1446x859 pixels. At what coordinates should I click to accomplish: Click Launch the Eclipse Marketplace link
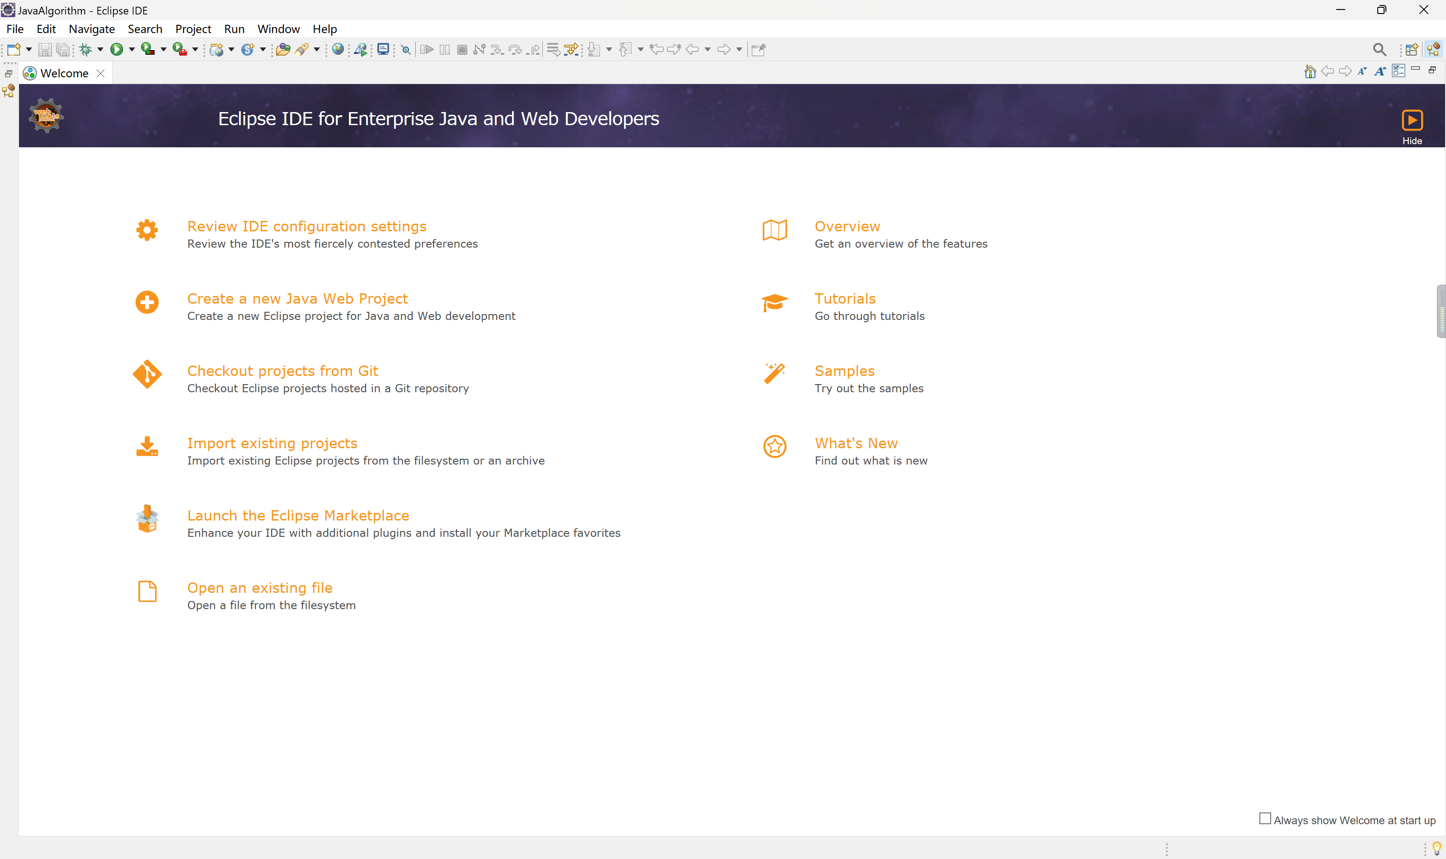[298, 516]
